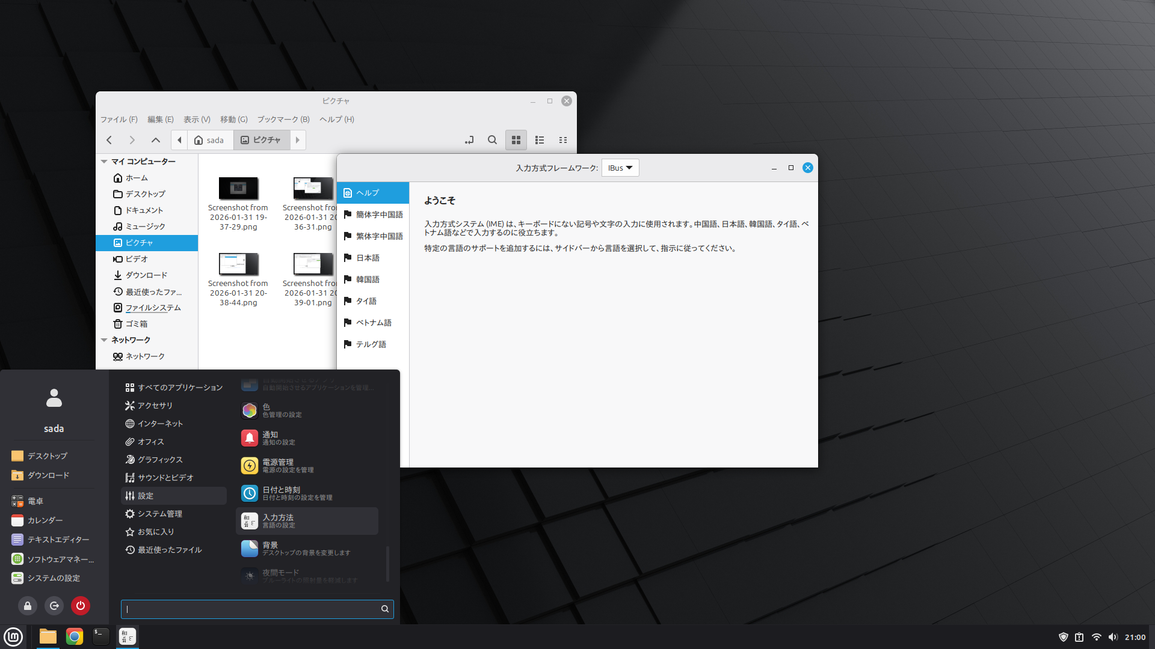Toggle location entry icon in file toolbar
1155x649 pixels.
coord(469,140)
